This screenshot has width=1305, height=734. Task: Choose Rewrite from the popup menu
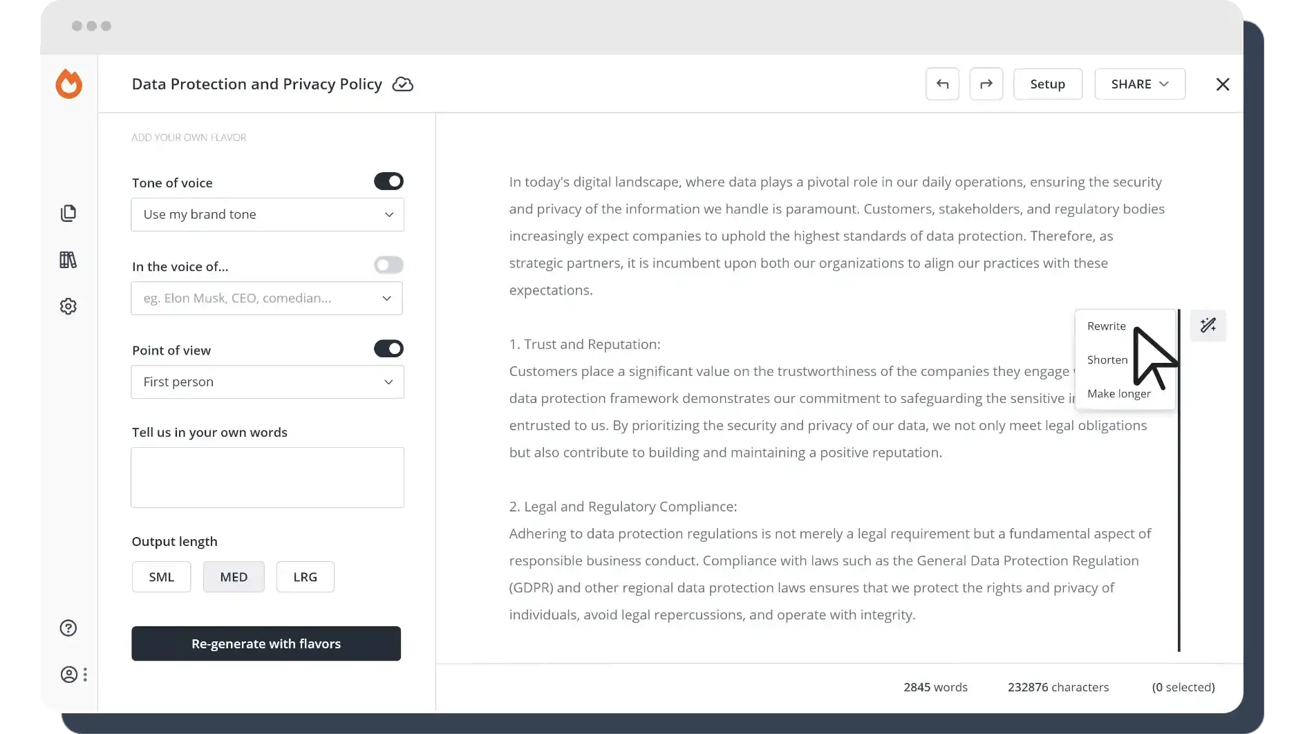click(1106, 326)
